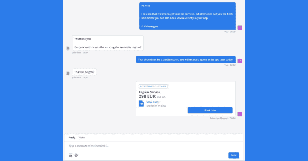Select the 'That will be great' message bubble

[84, 72]
